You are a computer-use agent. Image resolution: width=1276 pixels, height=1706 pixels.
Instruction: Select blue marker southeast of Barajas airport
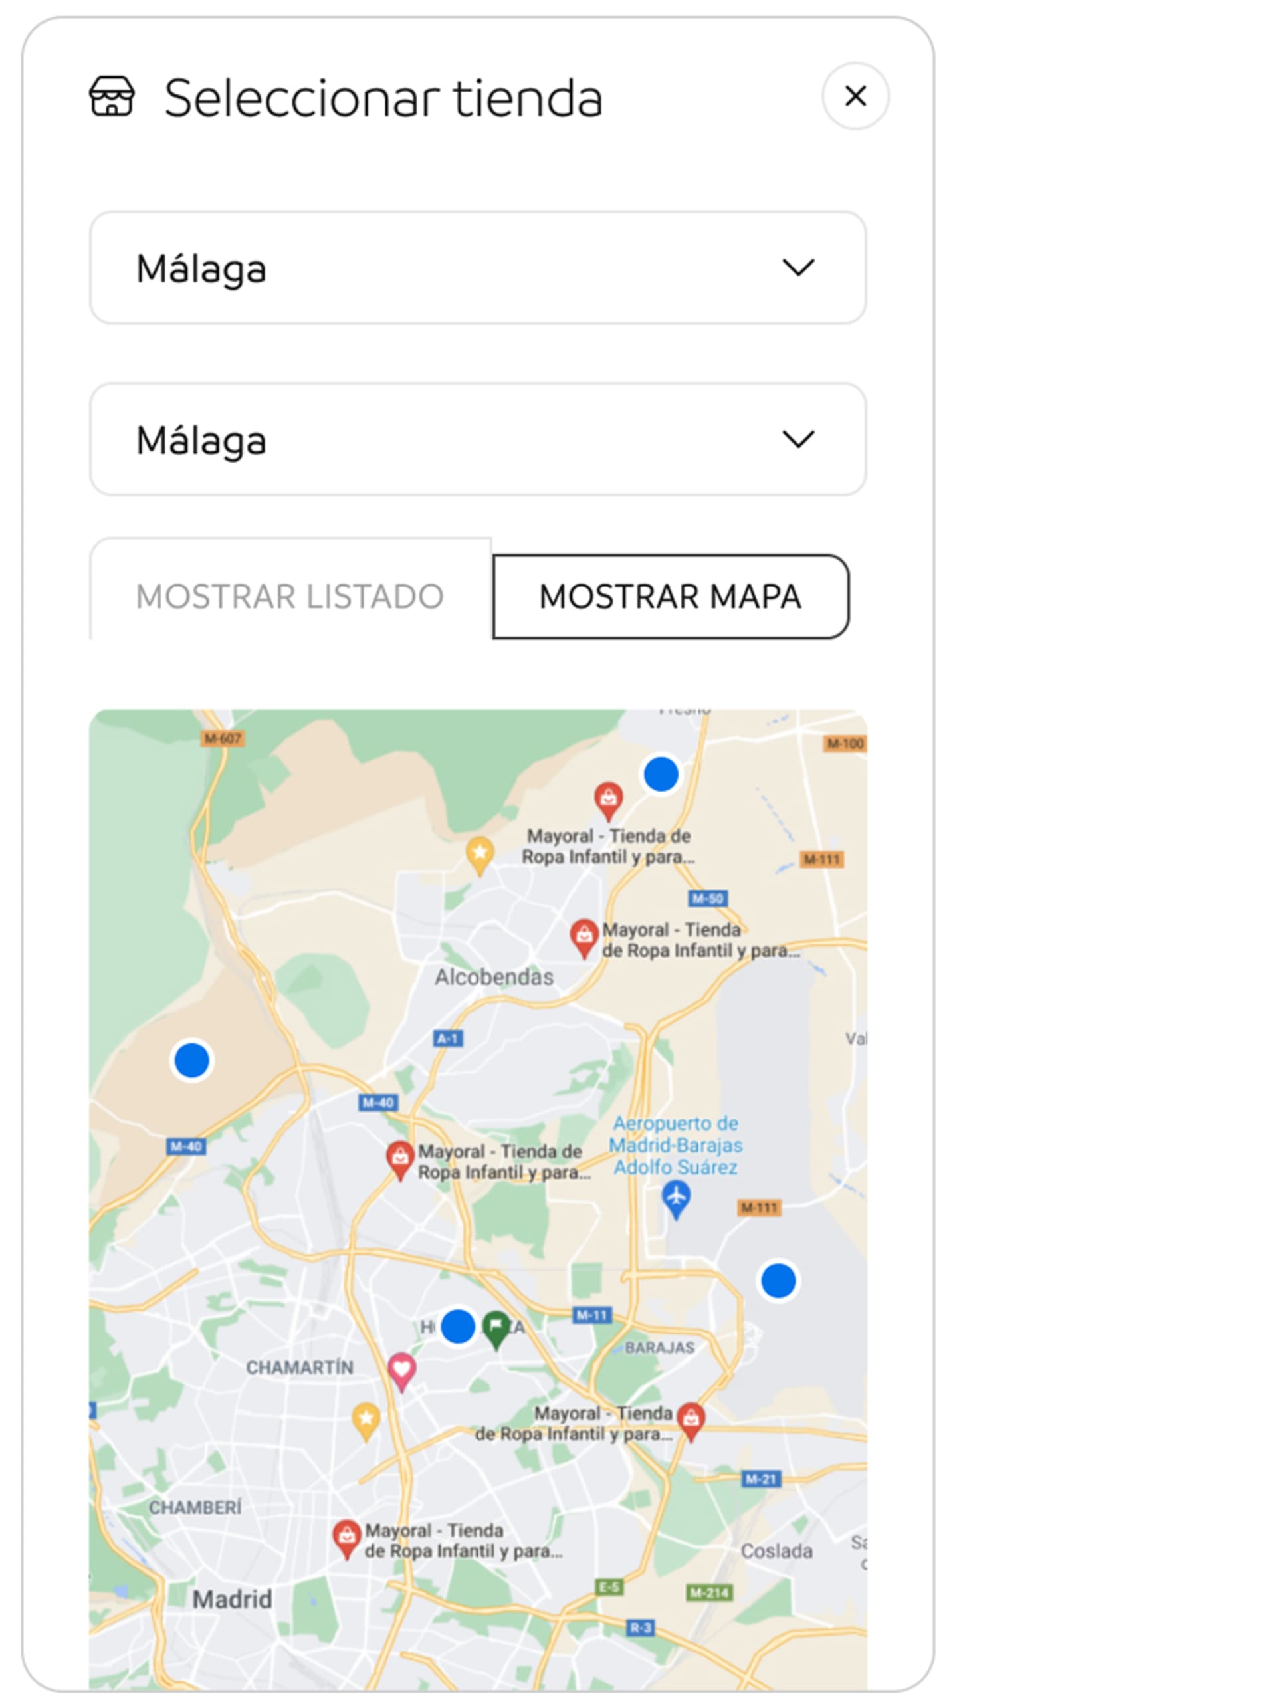pyautogui.click(x=778, y=1281)
